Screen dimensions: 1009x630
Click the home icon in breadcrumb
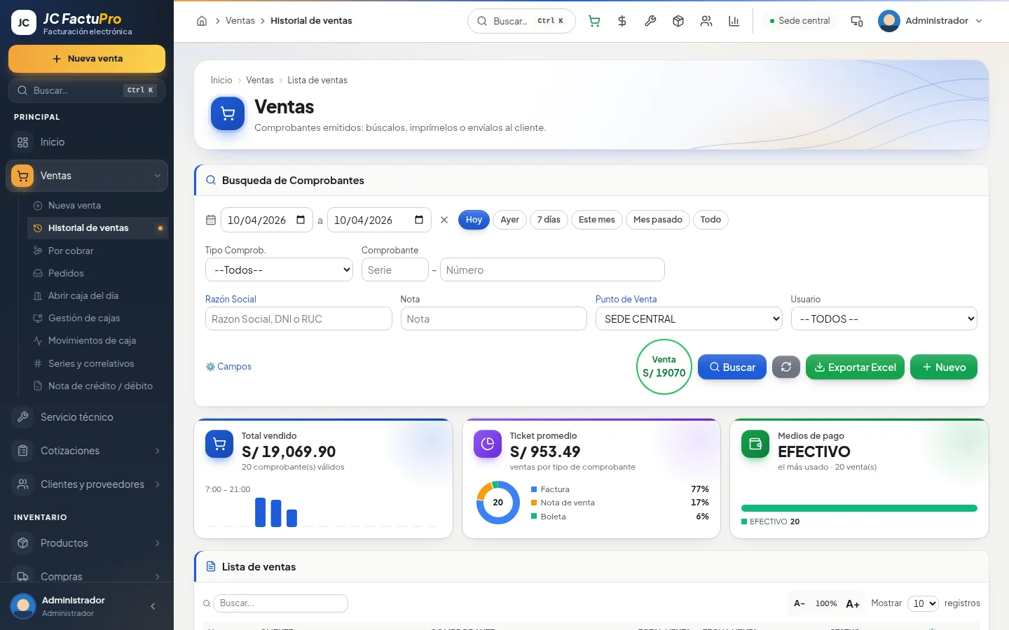click(x=202, y=21)
